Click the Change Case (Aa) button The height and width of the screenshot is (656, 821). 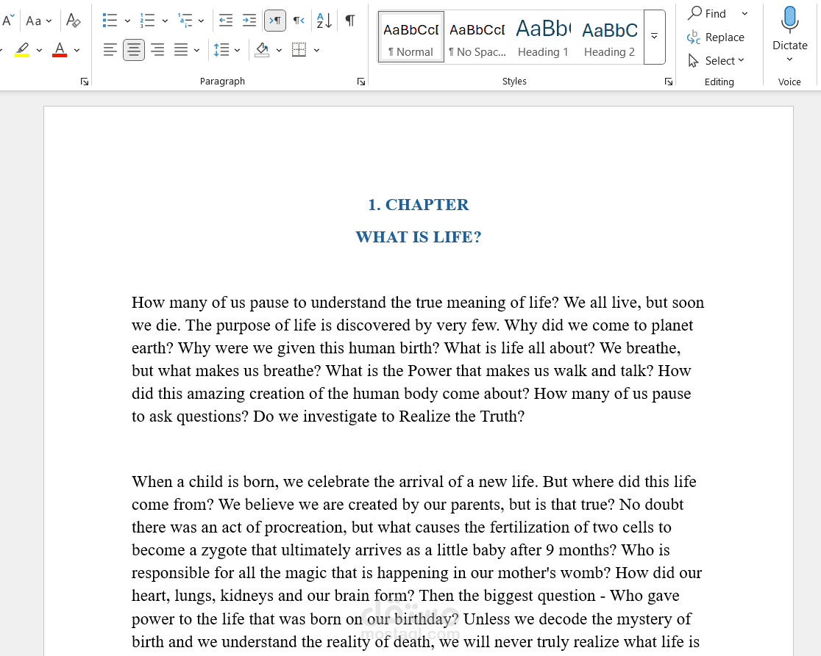[34, 21]
